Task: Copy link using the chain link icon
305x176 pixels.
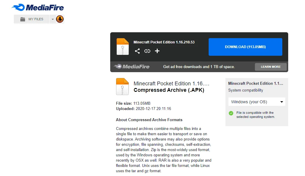Action: (x=147, y=51)
